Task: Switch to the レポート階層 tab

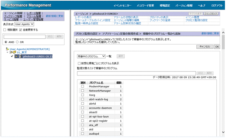Action: [x=34, y=13]
